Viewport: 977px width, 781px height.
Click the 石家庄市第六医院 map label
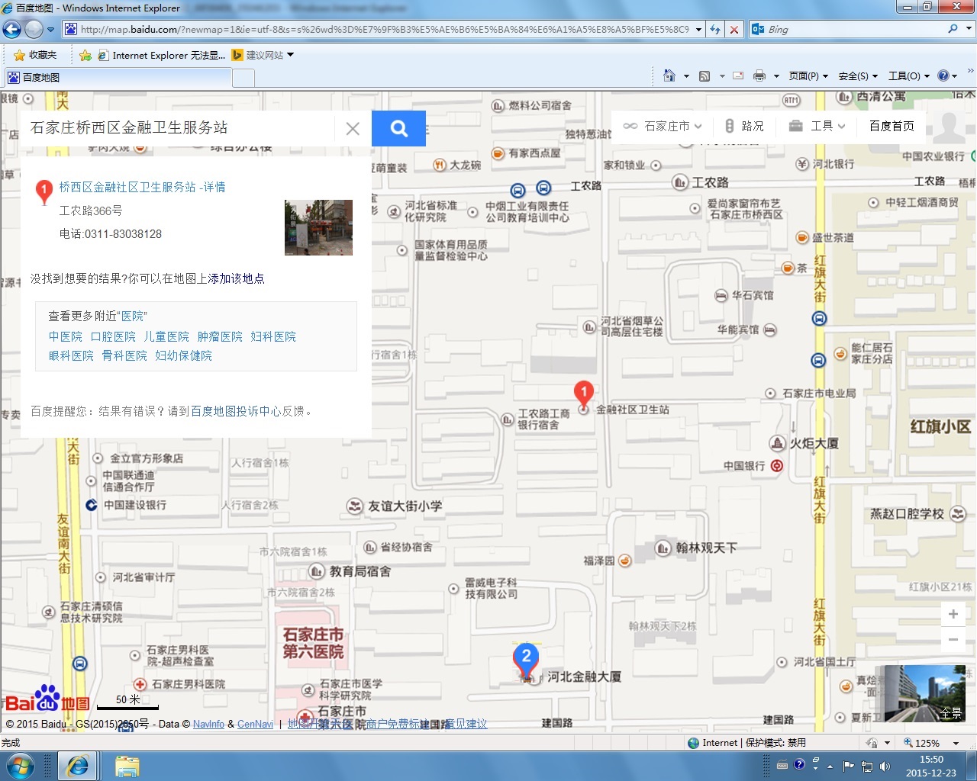[313, 643]
